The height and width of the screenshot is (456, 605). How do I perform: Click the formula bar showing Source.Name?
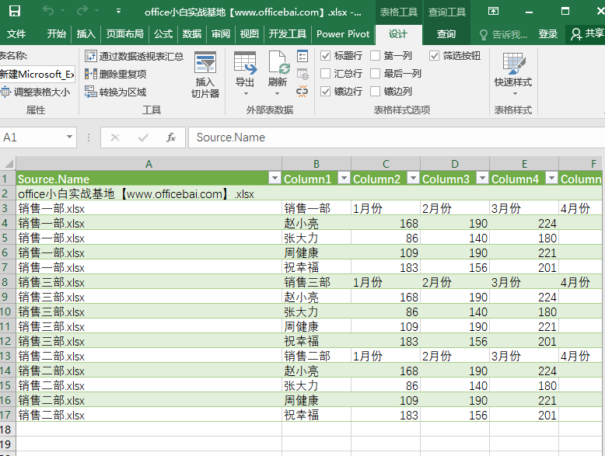pos(397,137)
